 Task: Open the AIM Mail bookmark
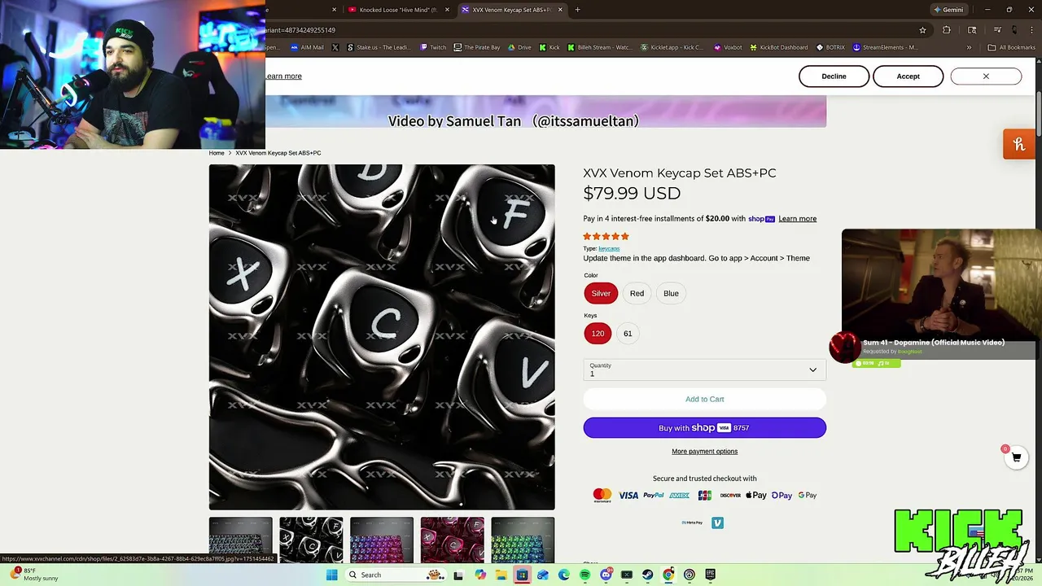pyautogui.click(x=307, y=47)
